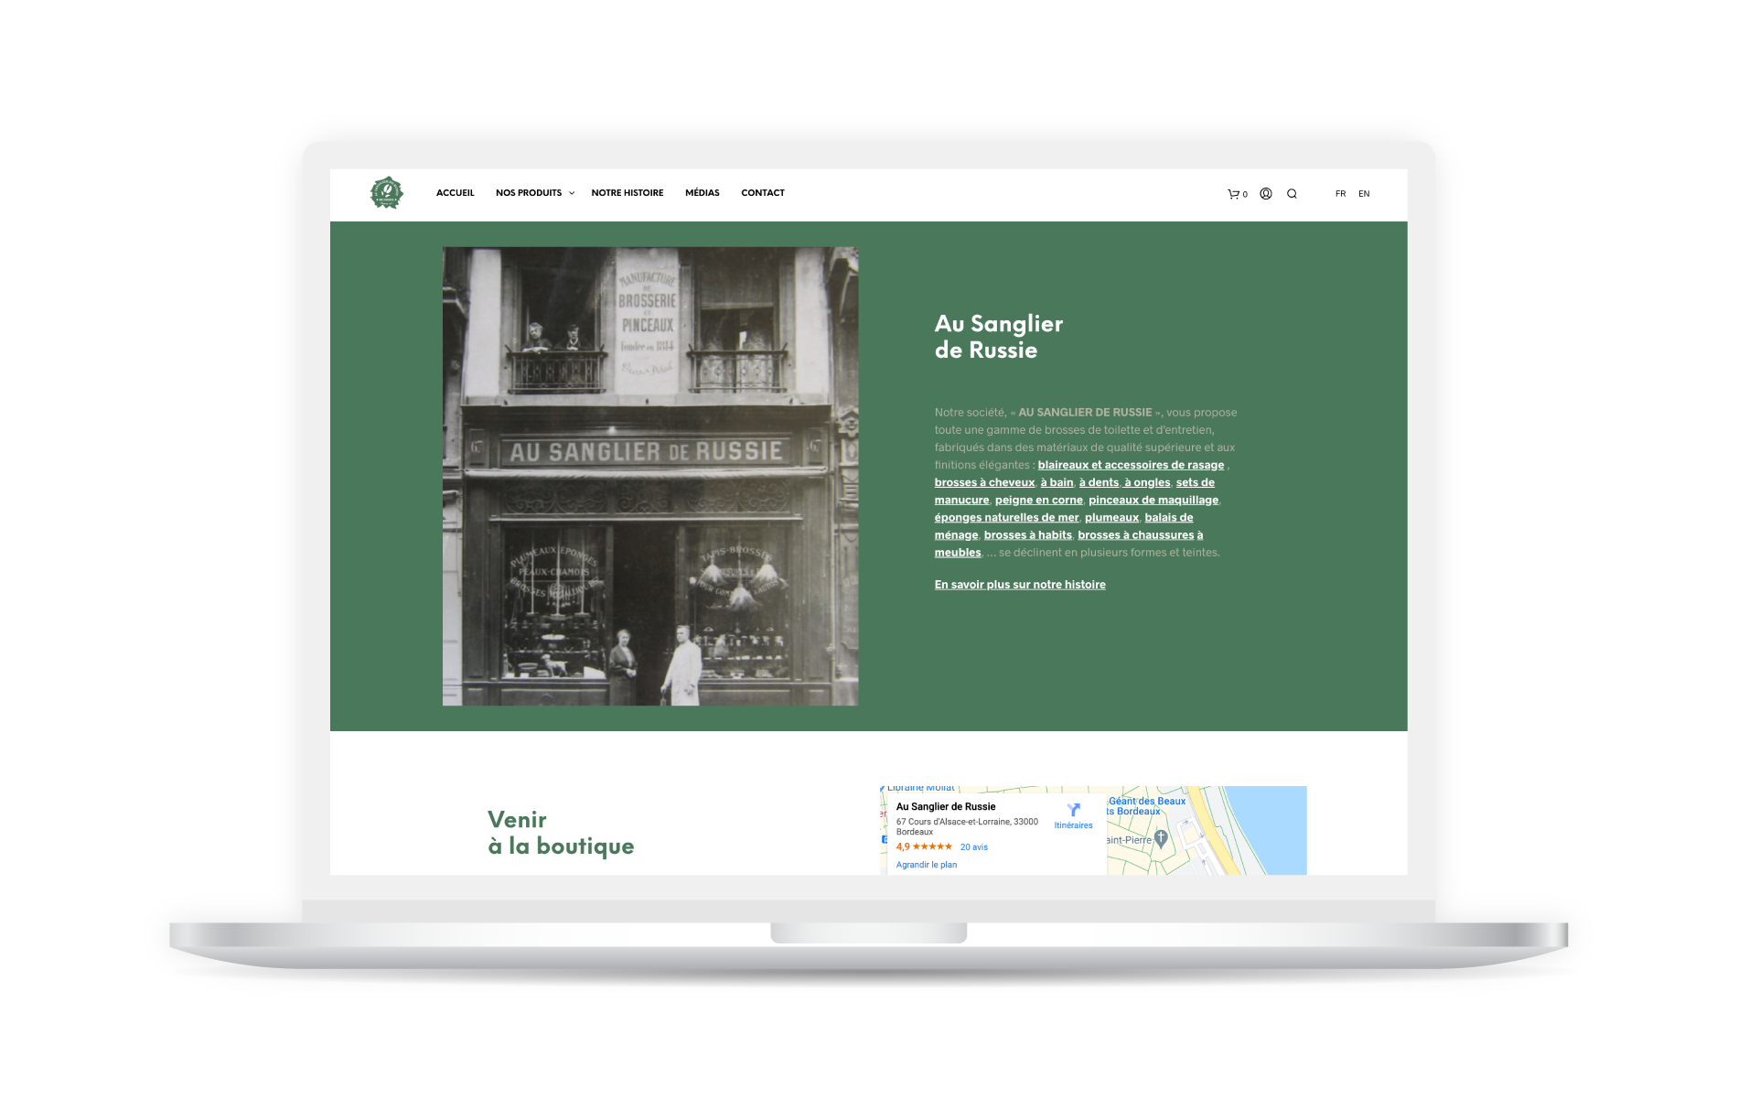Open the CONTACT menu item
Screen dimensions: 1738x1110
coord(763,193)
